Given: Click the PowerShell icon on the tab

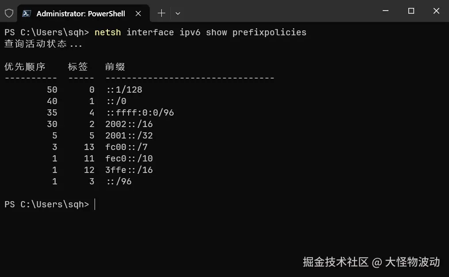Looking at the screenshot, I should [x=27, y=13].
